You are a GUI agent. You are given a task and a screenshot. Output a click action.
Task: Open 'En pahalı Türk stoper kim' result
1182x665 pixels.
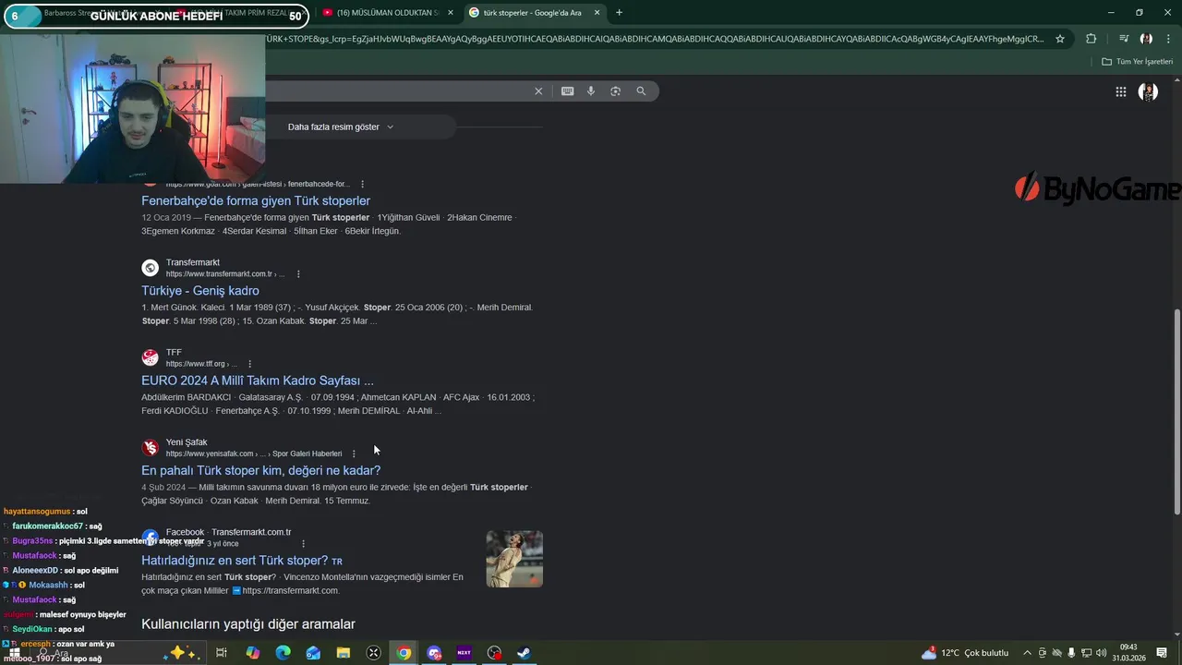click(260, 470)
